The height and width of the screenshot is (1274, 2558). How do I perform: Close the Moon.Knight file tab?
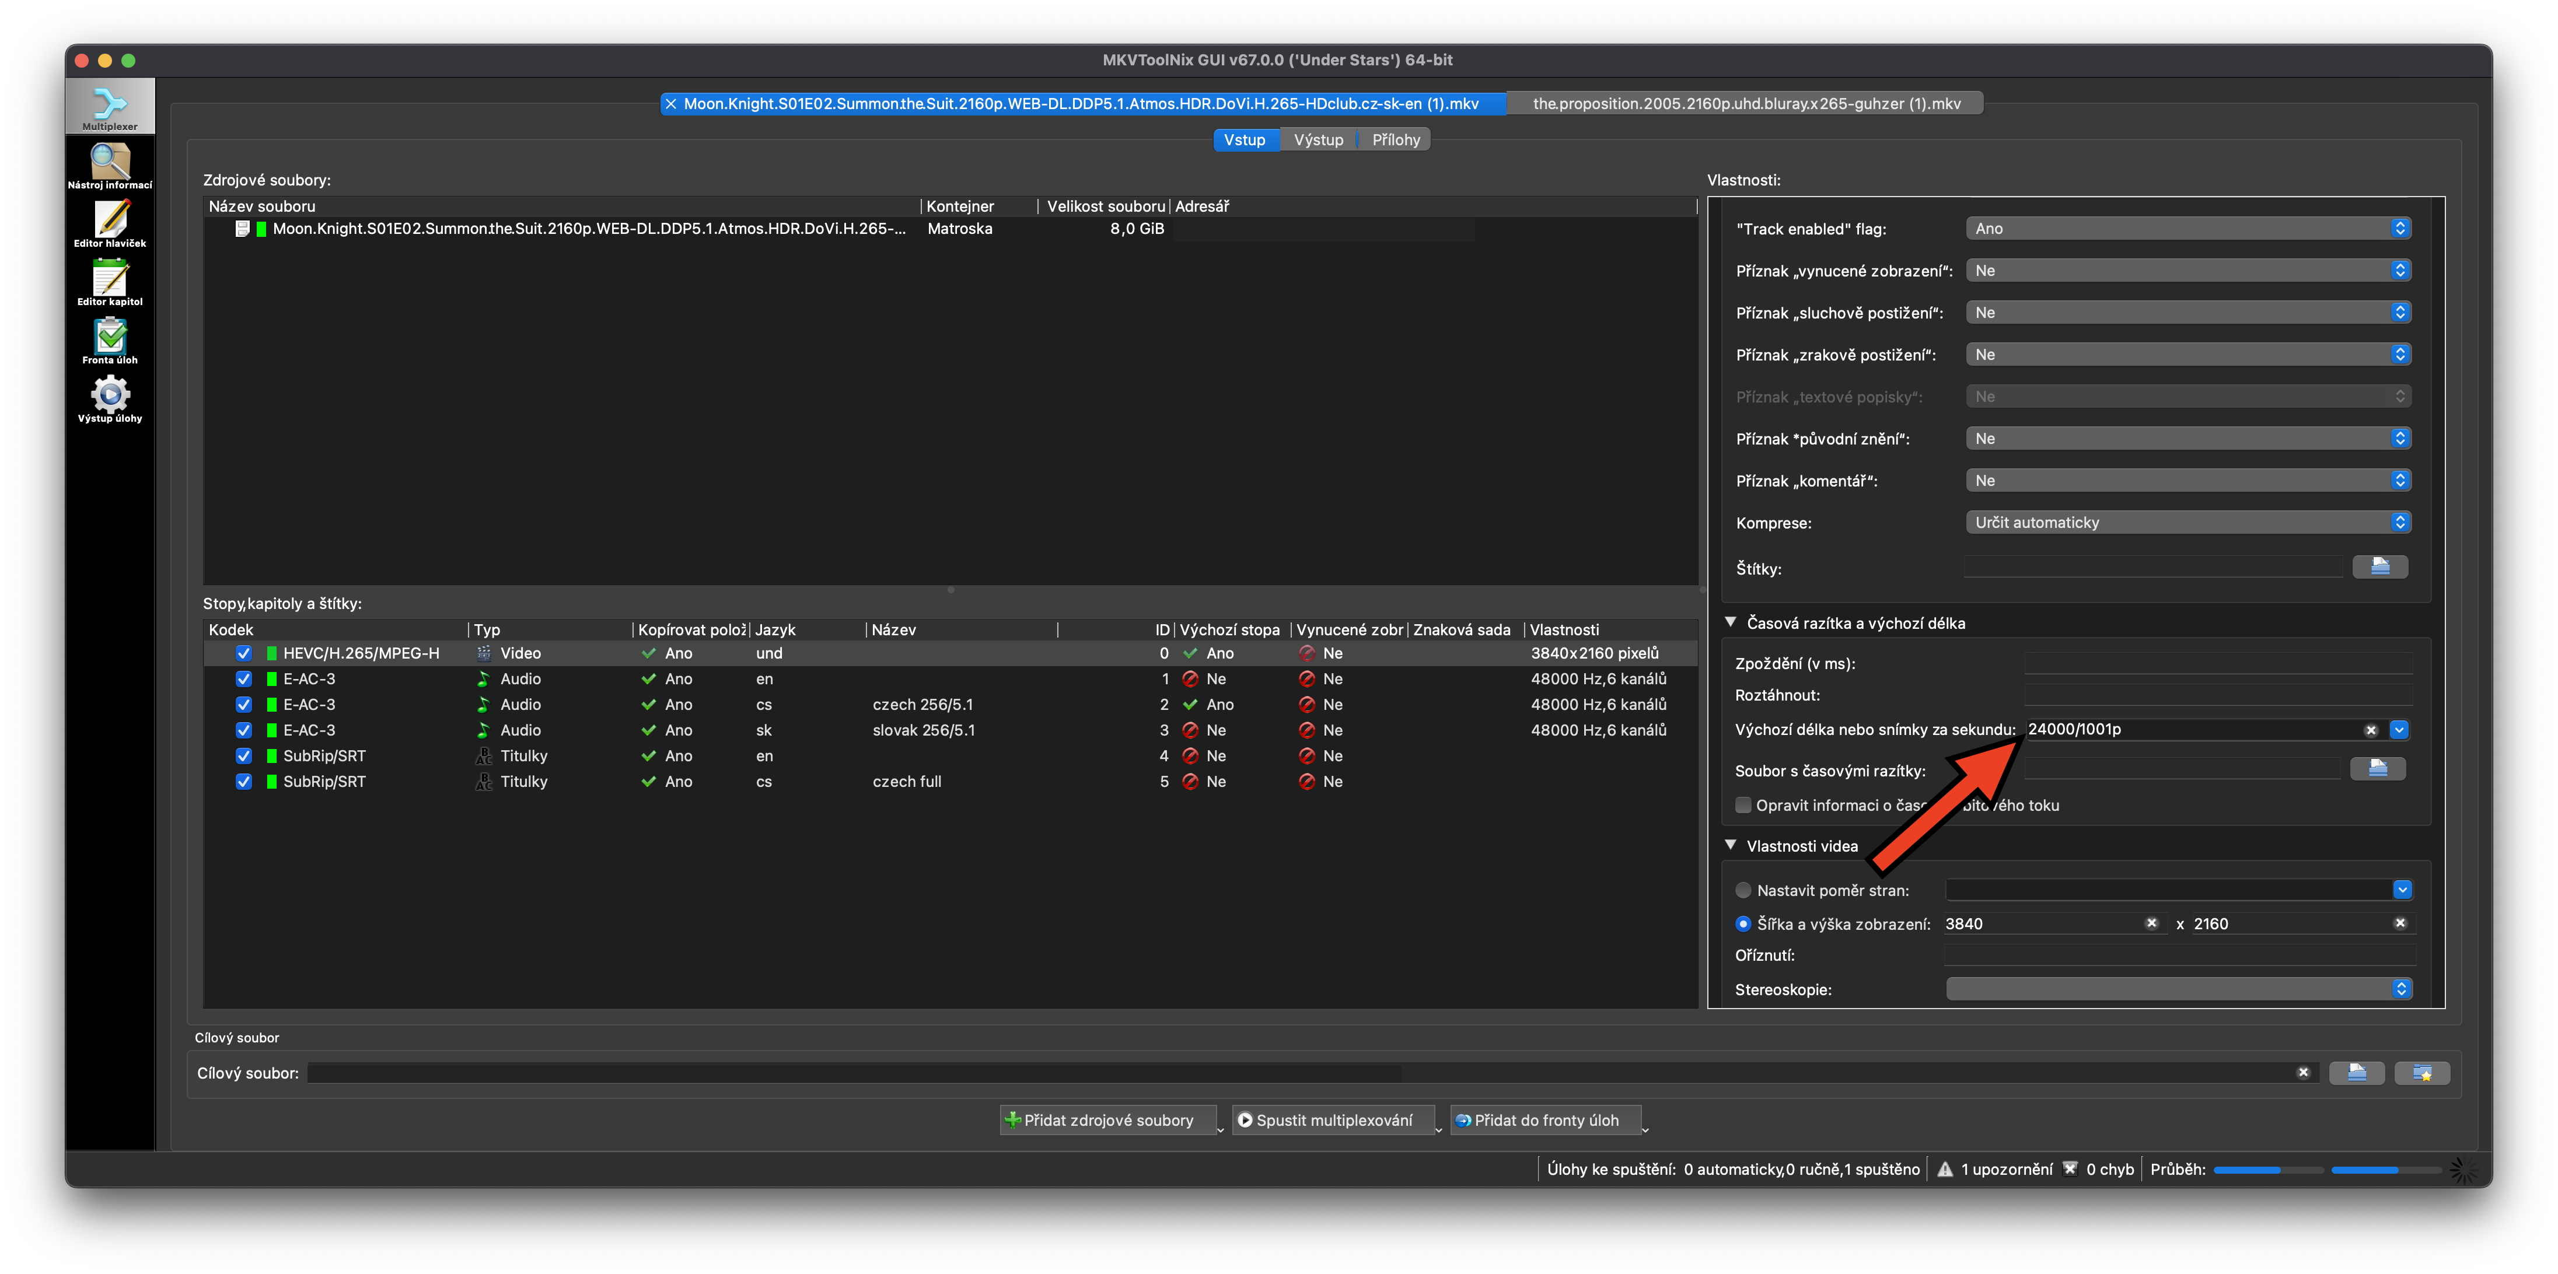[x=671, y=103]
